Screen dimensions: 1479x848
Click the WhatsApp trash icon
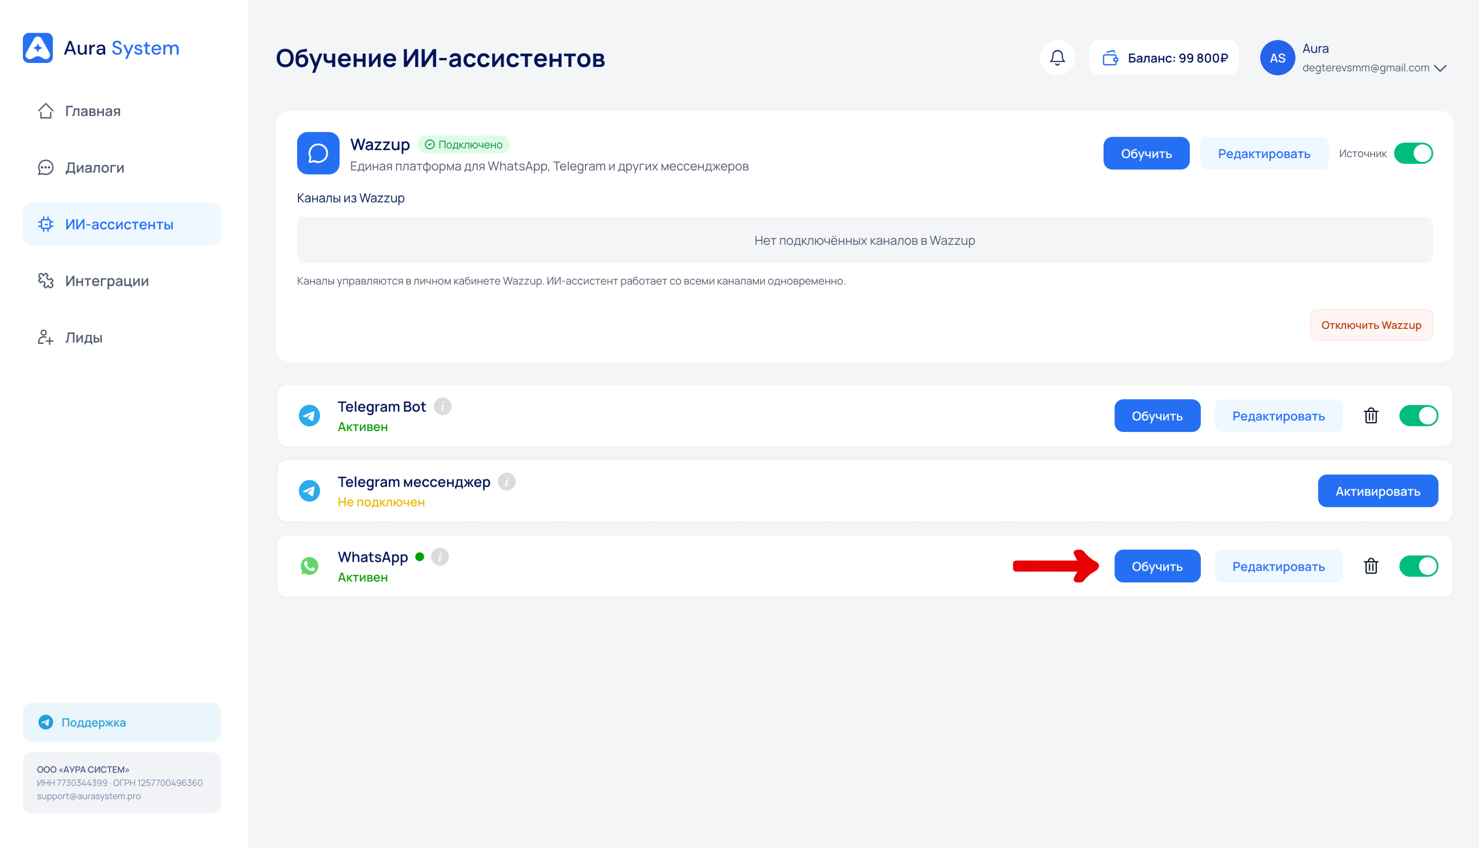pos(1371,566)
